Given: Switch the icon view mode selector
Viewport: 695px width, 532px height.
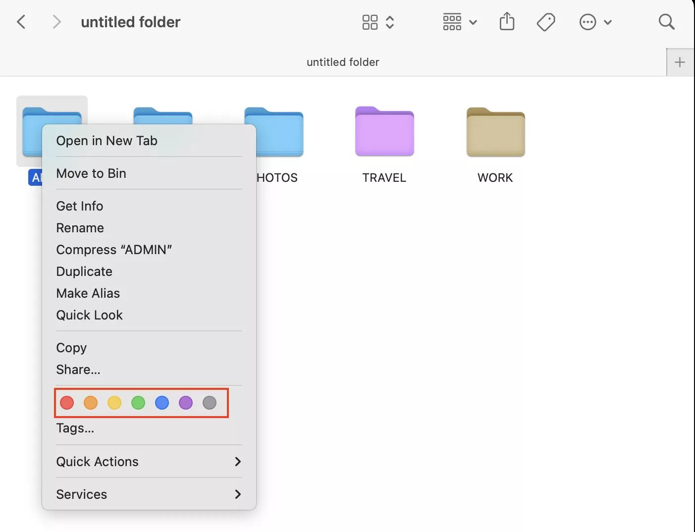Looking at the screenshot, I should [378, 22].
